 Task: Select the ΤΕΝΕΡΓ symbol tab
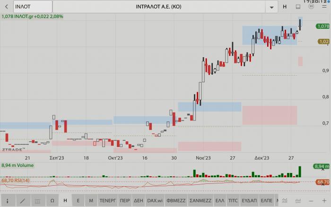(108, 200)
